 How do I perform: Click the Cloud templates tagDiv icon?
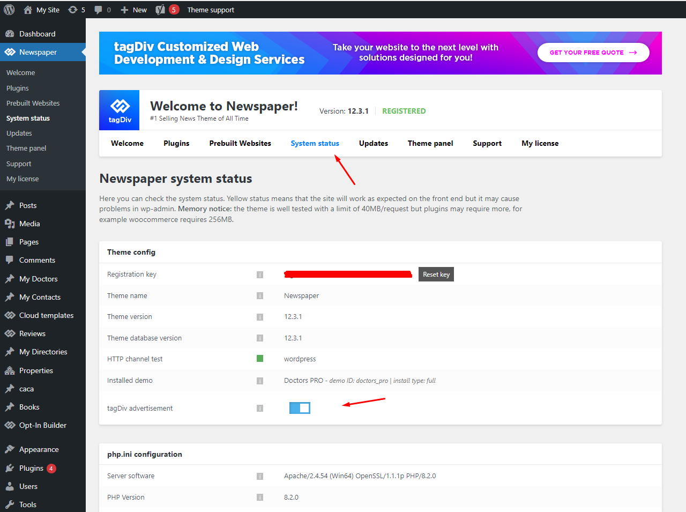pyautogui.click(x=10, y=315)
